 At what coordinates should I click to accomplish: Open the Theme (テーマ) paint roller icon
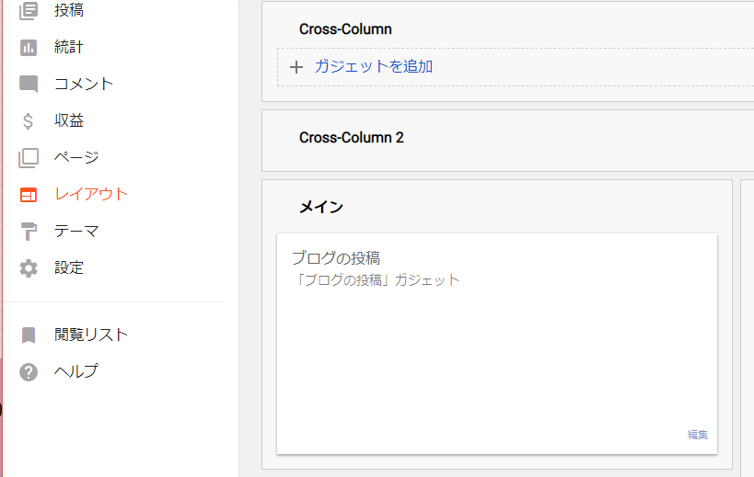29,231
